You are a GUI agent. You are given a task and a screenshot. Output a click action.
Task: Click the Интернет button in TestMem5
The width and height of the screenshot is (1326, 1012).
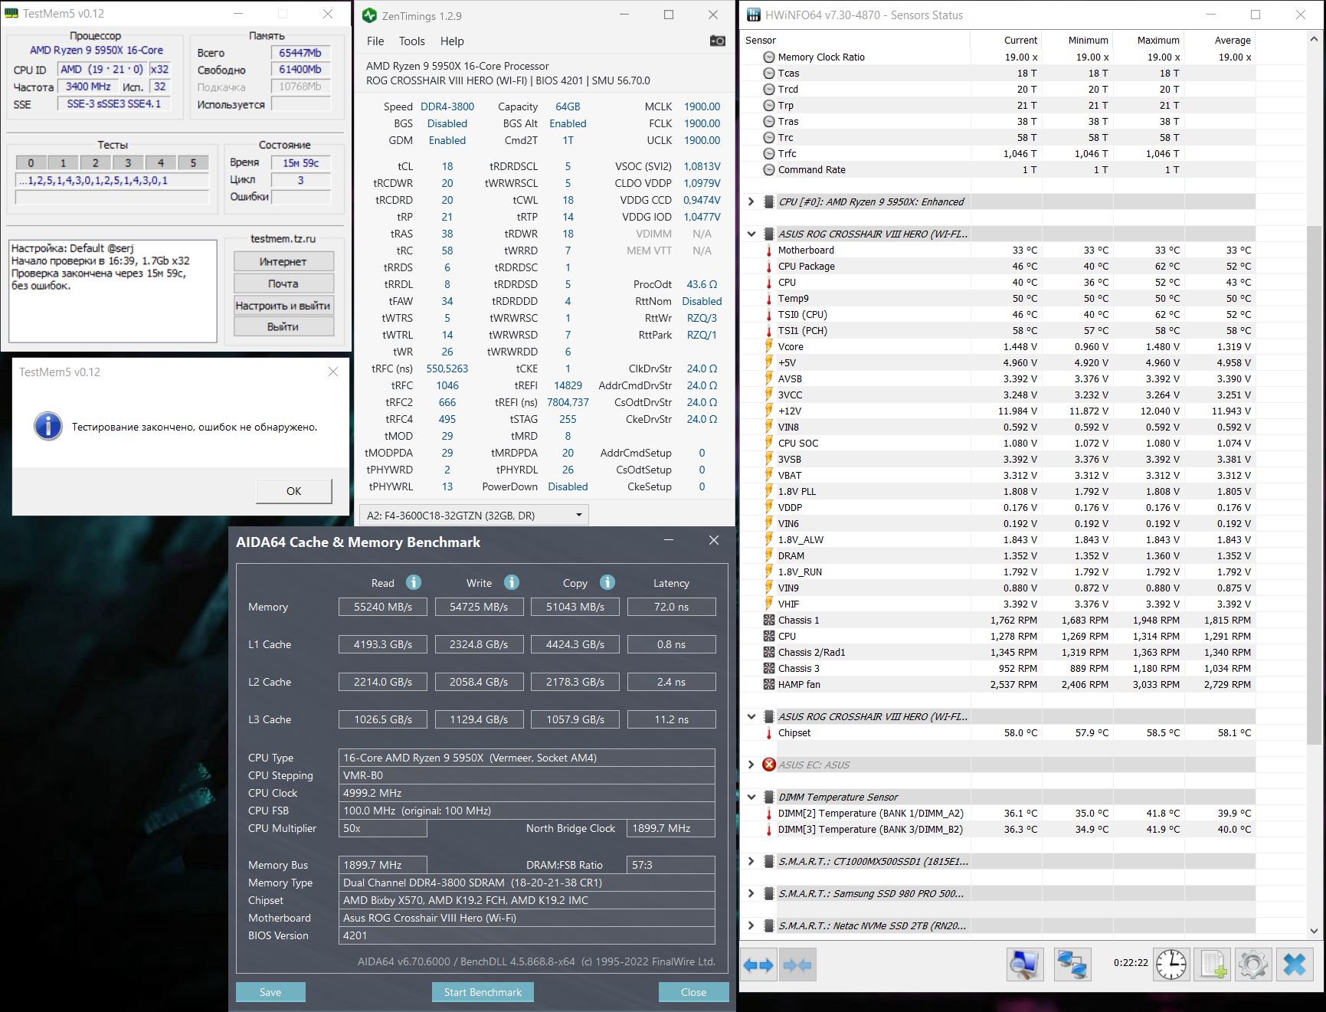click(x=283, y=262)
